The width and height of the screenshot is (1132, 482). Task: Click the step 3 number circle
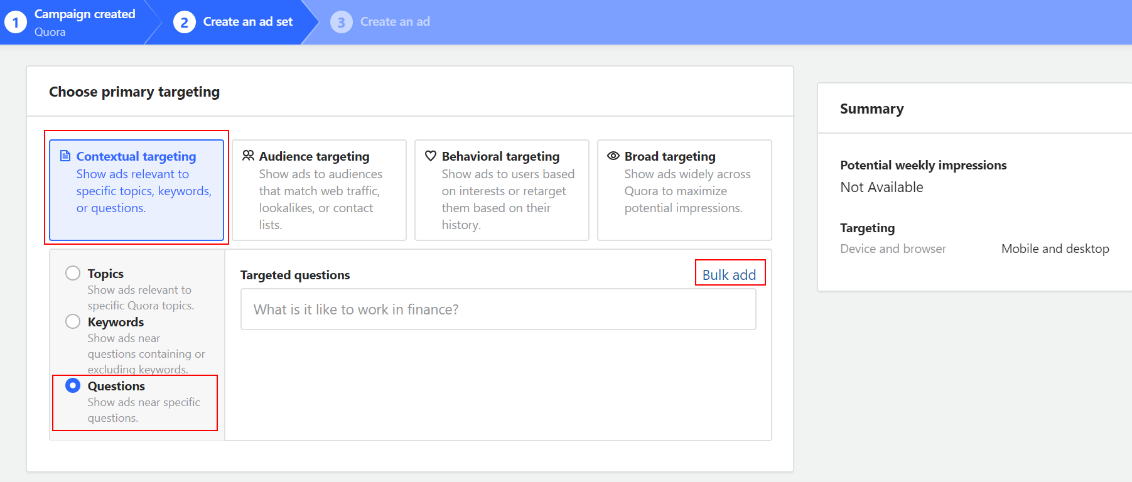pos(341,23)
